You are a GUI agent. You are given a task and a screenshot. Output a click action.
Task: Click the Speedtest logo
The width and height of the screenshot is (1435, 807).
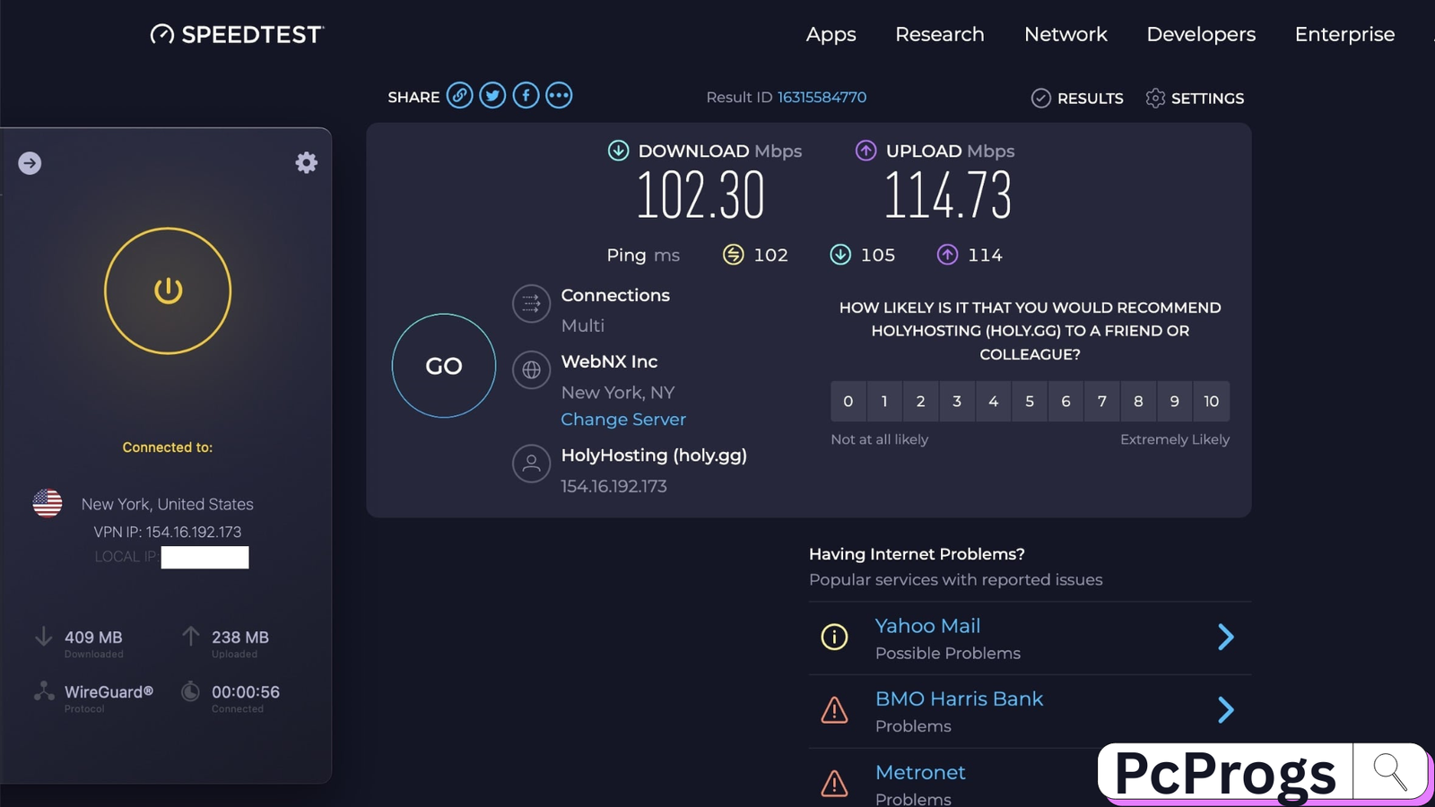pyautogui.click(x=237, y=34)
